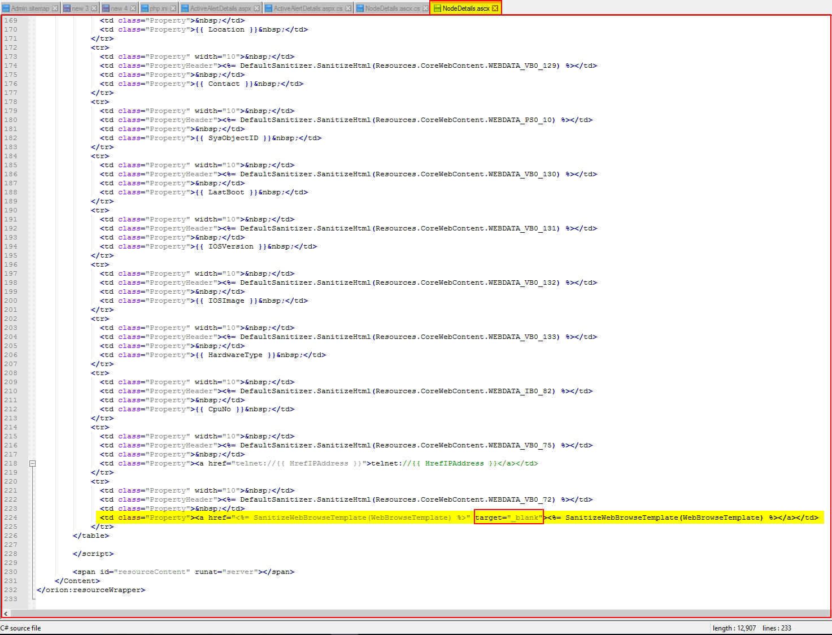
Task: Click WEBDATA_VB0_75 resource reference
Action: tap(520, 445)
